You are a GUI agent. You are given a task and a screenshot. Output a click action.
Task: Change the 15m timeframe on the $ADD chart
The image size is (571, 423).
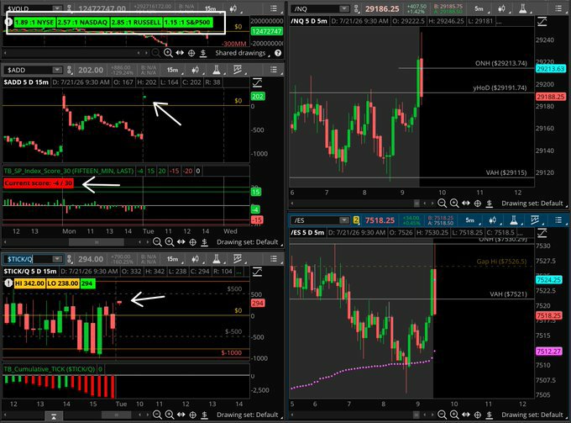coord(173,70)
